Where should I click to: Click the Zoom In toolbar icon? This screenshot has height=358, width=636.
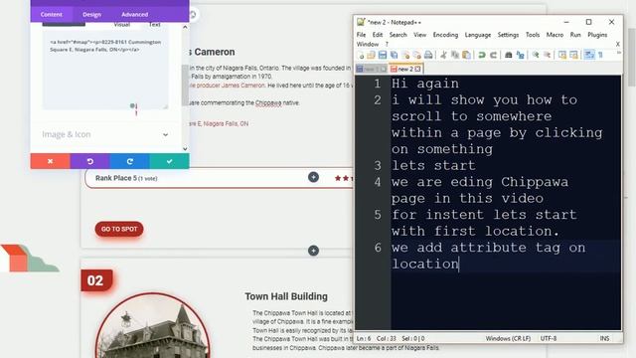pyautogui.click(x=536, y=55)
